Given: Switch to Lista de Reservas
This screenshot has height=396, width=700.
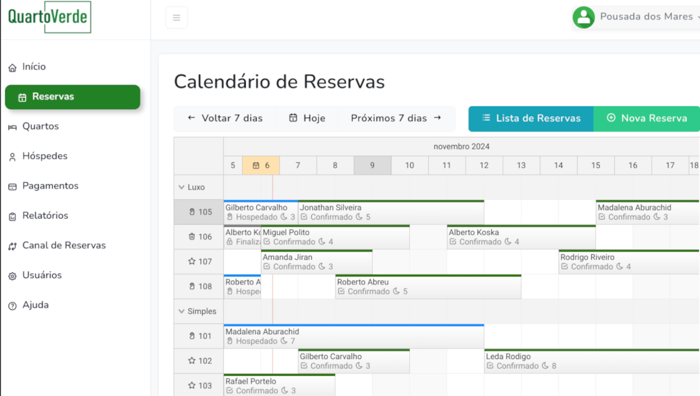Looking at the screenshot, I should 531,118.
